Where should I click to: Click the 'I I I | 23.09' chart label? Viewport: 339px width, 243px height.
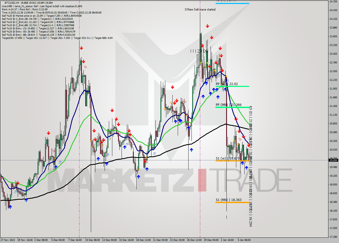(199, 51)
